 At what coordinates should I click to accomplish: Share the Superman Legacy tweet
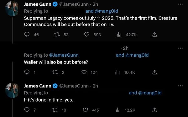coord(154,35)
